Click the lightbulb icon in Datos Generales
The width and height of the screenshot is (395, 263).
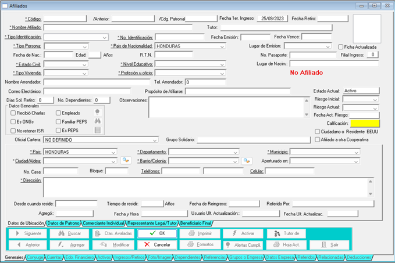(x=98, y=112)
